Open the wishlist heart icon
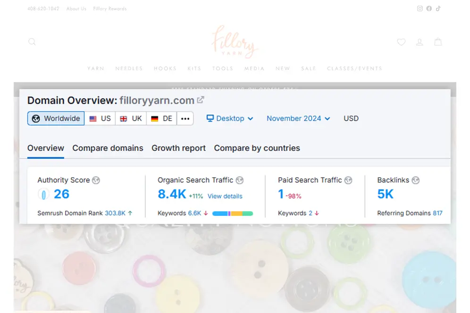The height and width of the screenshot is (313, 470). 401,42
